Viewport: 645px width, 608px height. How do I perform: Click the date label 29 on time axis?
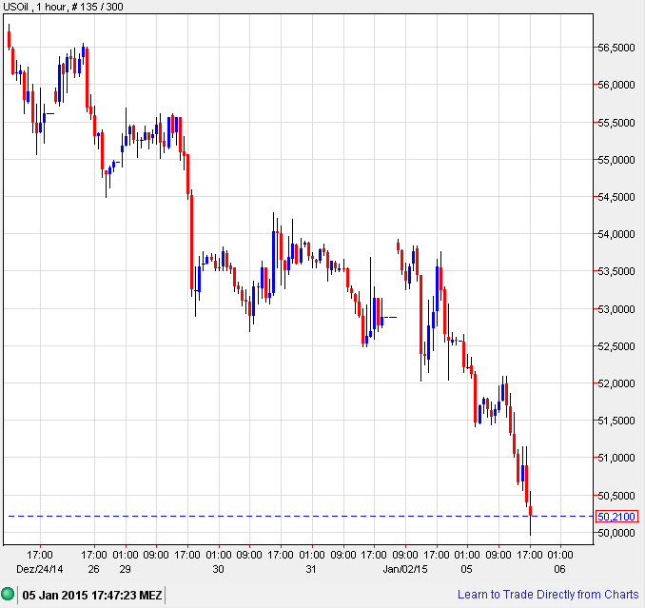125,569
